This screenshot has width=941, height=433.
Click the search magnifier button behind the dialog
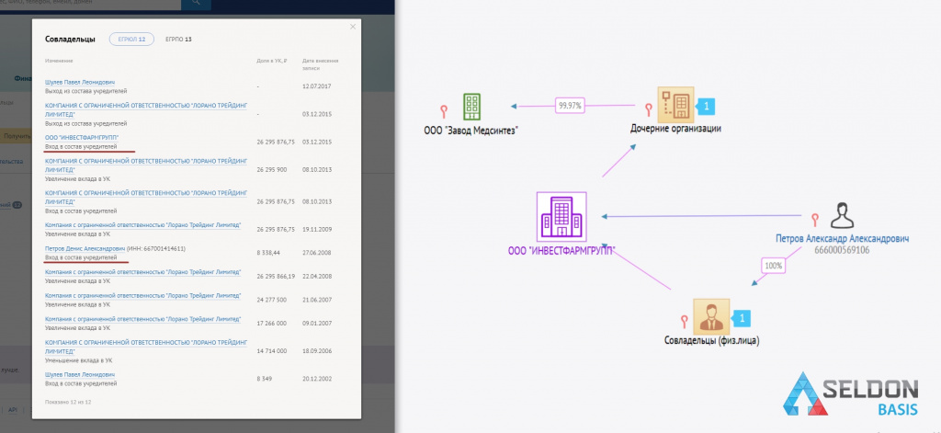pyautogui.click(x=197, y=4)
